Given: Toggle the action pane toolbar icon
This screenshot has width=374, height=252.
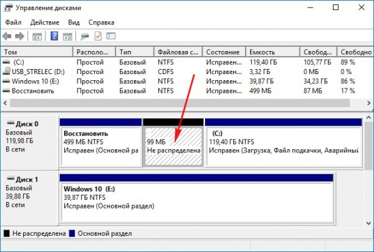Looking at the screenshot, I should click(67, 37).
